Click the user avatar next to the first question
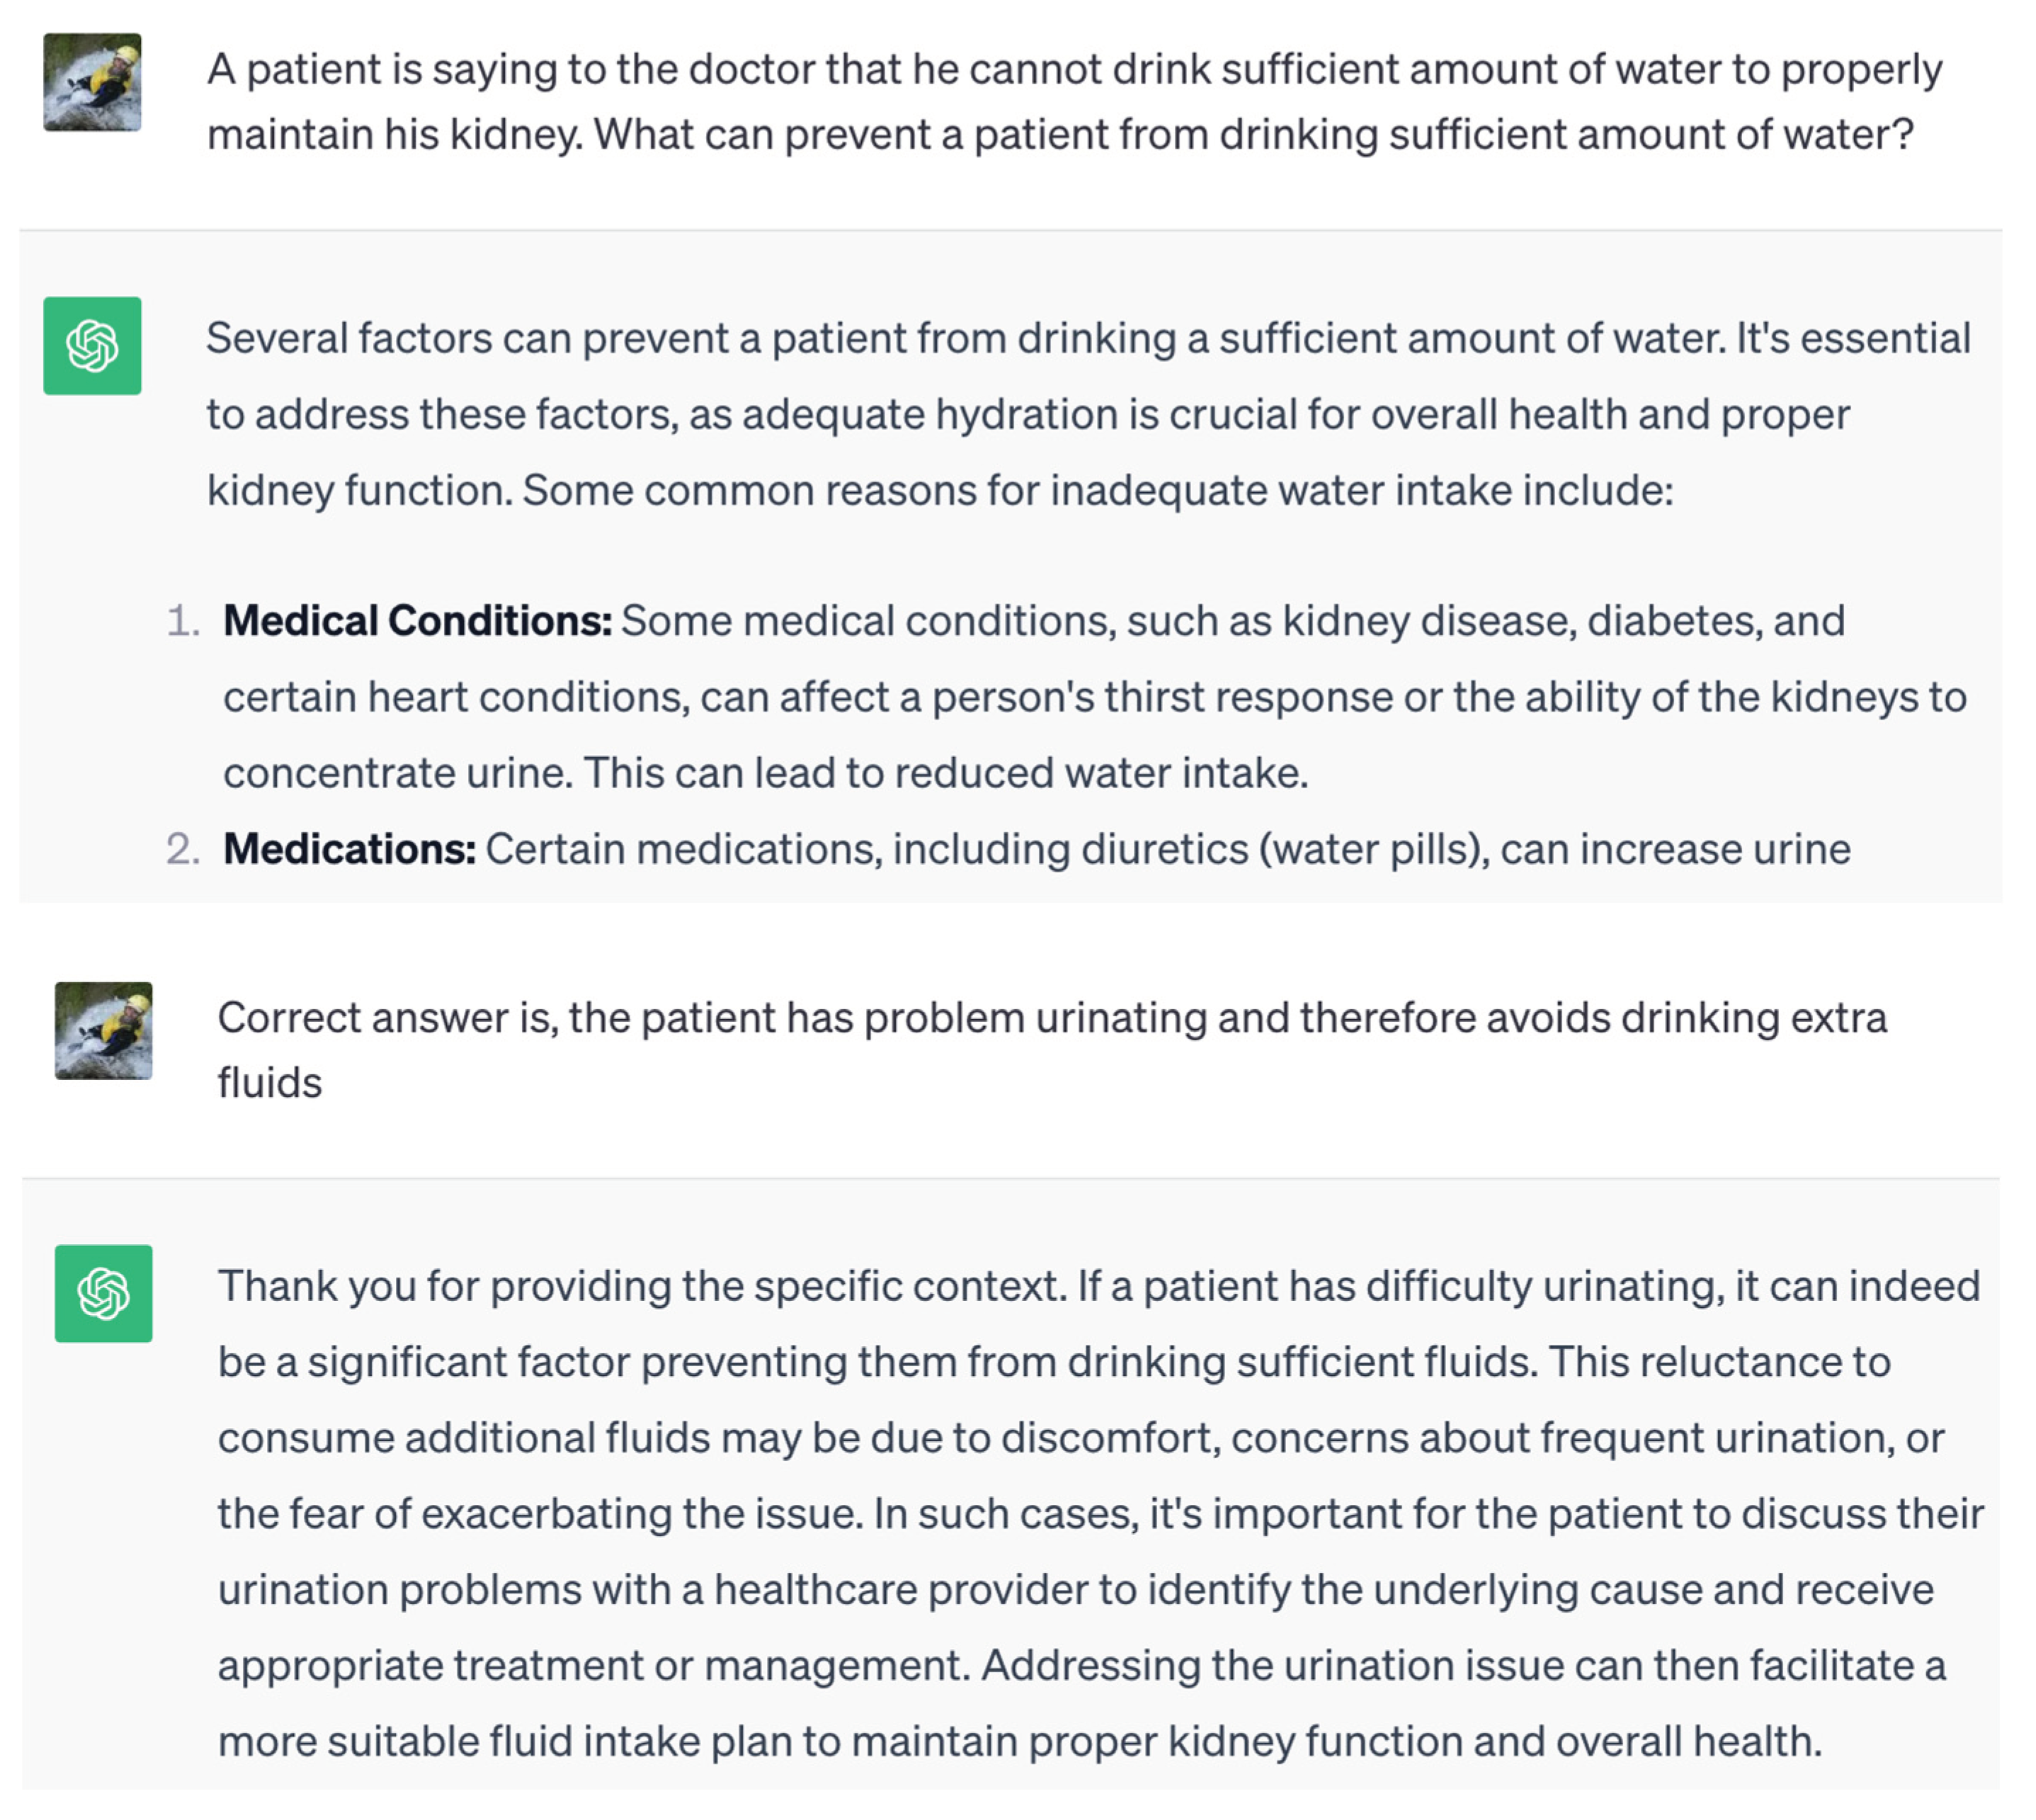The height and width of the screenshot is (1820, 2036). pos(92,82)
